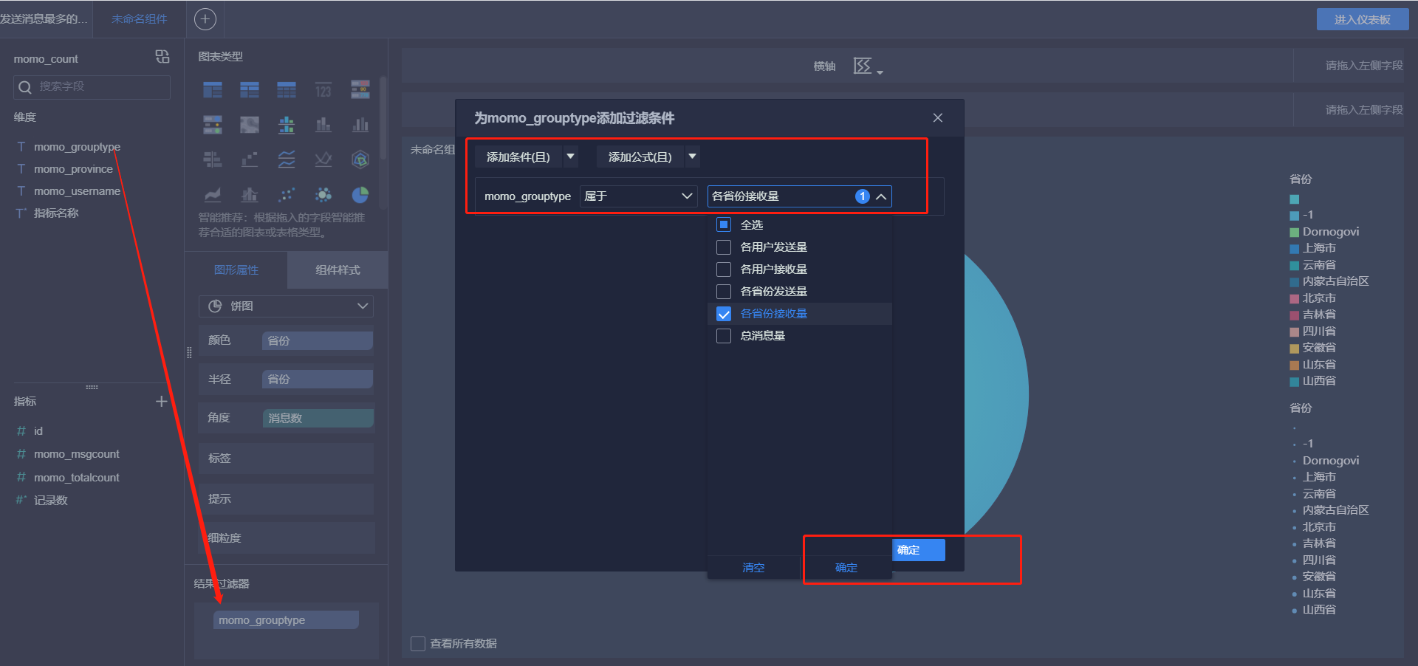Open the 图形属性 tab
This screenshot has width=1418, height=666.
[x=236, y=270]
